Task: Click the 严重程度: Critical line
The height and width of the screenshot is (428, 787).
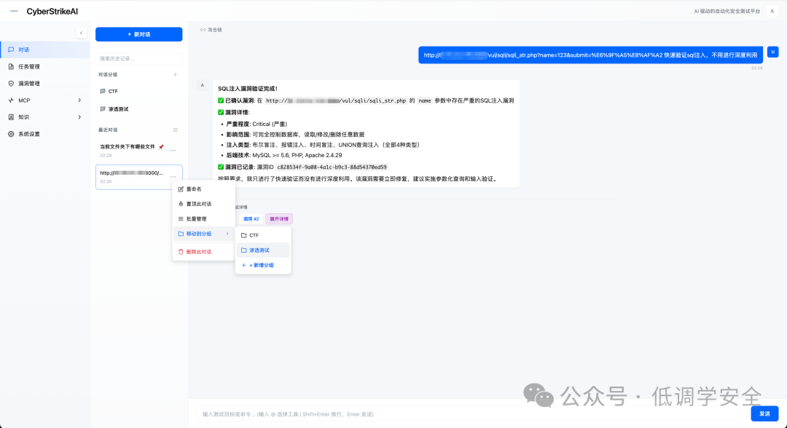Action: (257, 124)
